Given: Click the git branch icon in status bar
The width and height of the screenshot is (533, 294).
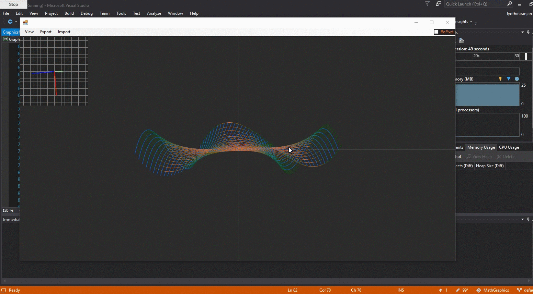Looking at the screenshot, I should click(519, 290).
